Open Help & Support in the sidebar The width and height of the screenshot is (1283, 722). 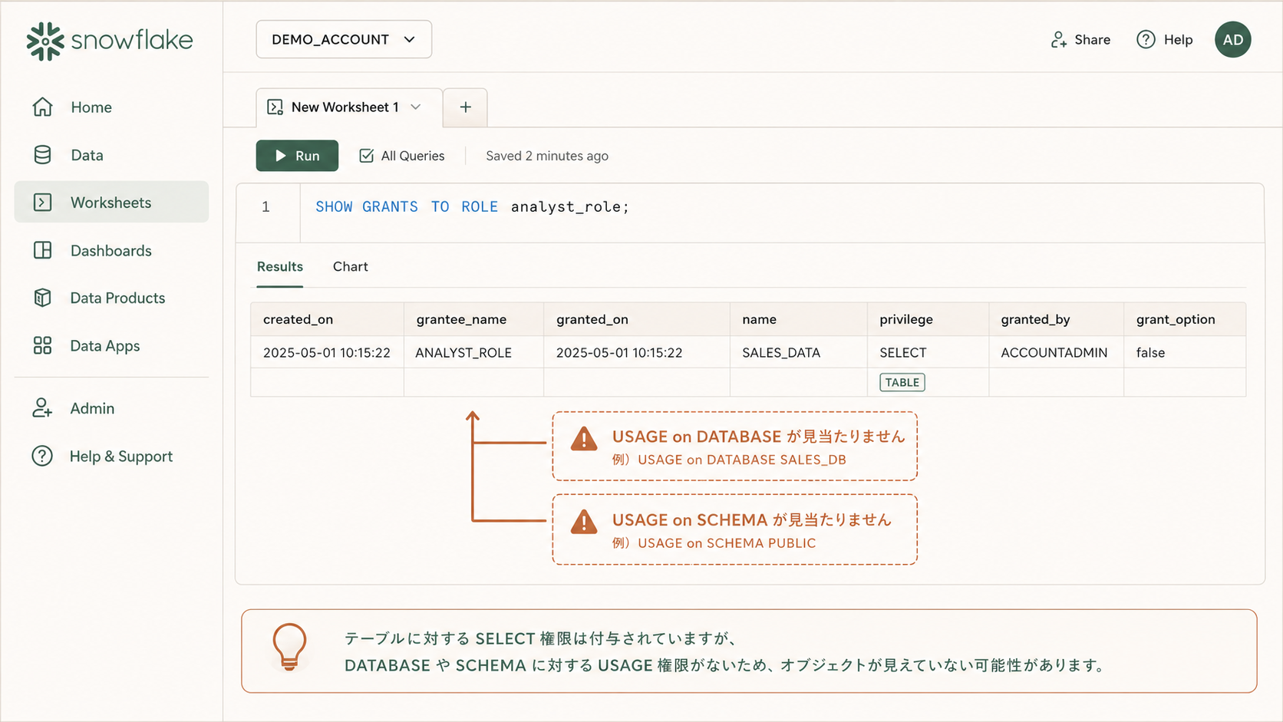pyautogui.click(x=111, y=456)
